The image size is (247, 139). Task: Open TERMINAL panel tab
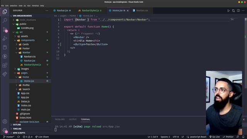(85, 119)
